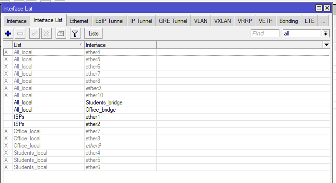The width and height of the screenshot is (336, 183).
Task: Select the ISPs ether2 row
Action: (166, 124)
